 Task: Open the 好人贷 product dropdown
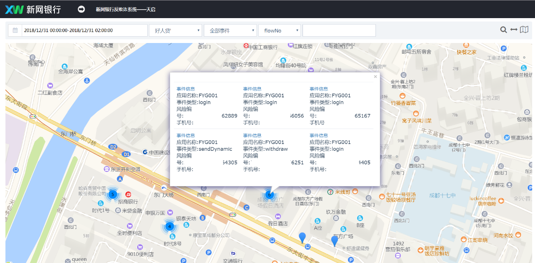[176, 30]
